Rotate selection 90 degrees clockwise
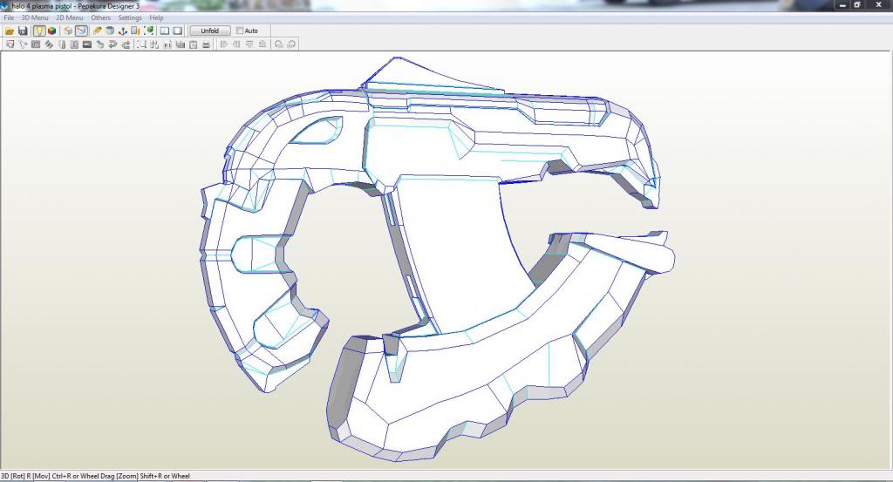 pos(291,44)
